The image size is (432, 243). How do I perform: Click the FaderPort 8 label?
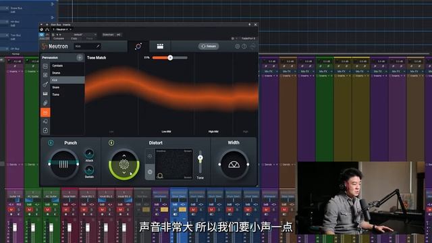[x=248, y=38]
